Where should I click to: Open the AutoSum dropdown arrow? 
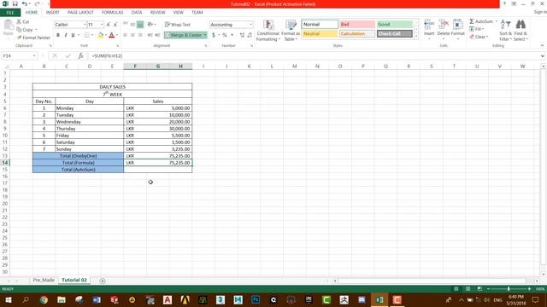(497, 21)
